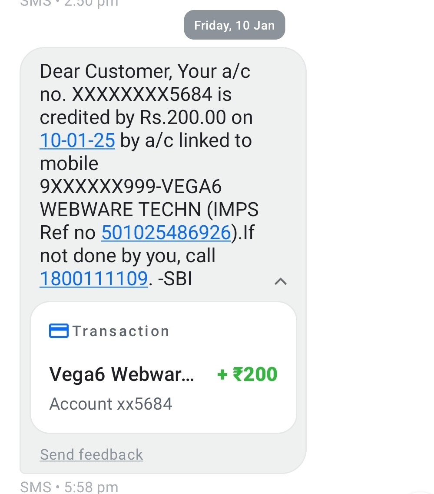
Task: Tap the Friday, 10 Jan date chip
Action: (x=235, y=25)
